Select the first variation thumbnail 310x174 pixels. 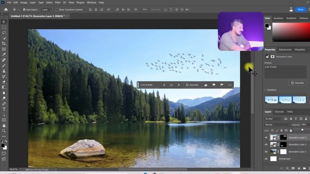click(271, 100)
